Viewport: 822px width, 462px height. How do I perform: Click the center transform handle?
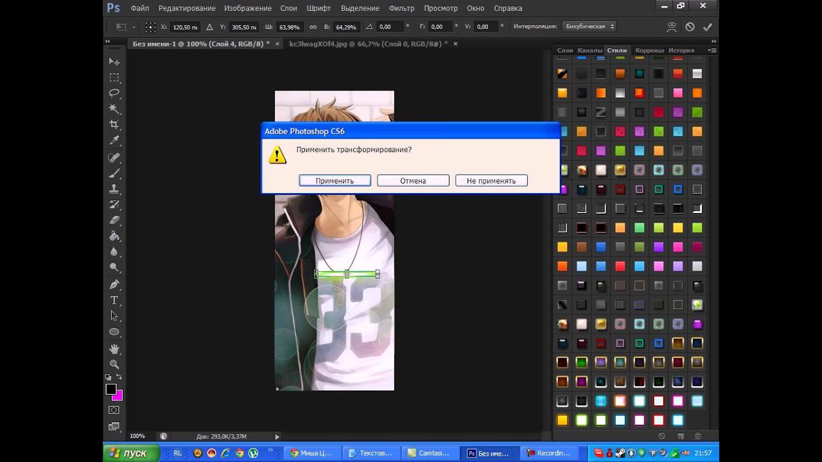coord(347,274)
